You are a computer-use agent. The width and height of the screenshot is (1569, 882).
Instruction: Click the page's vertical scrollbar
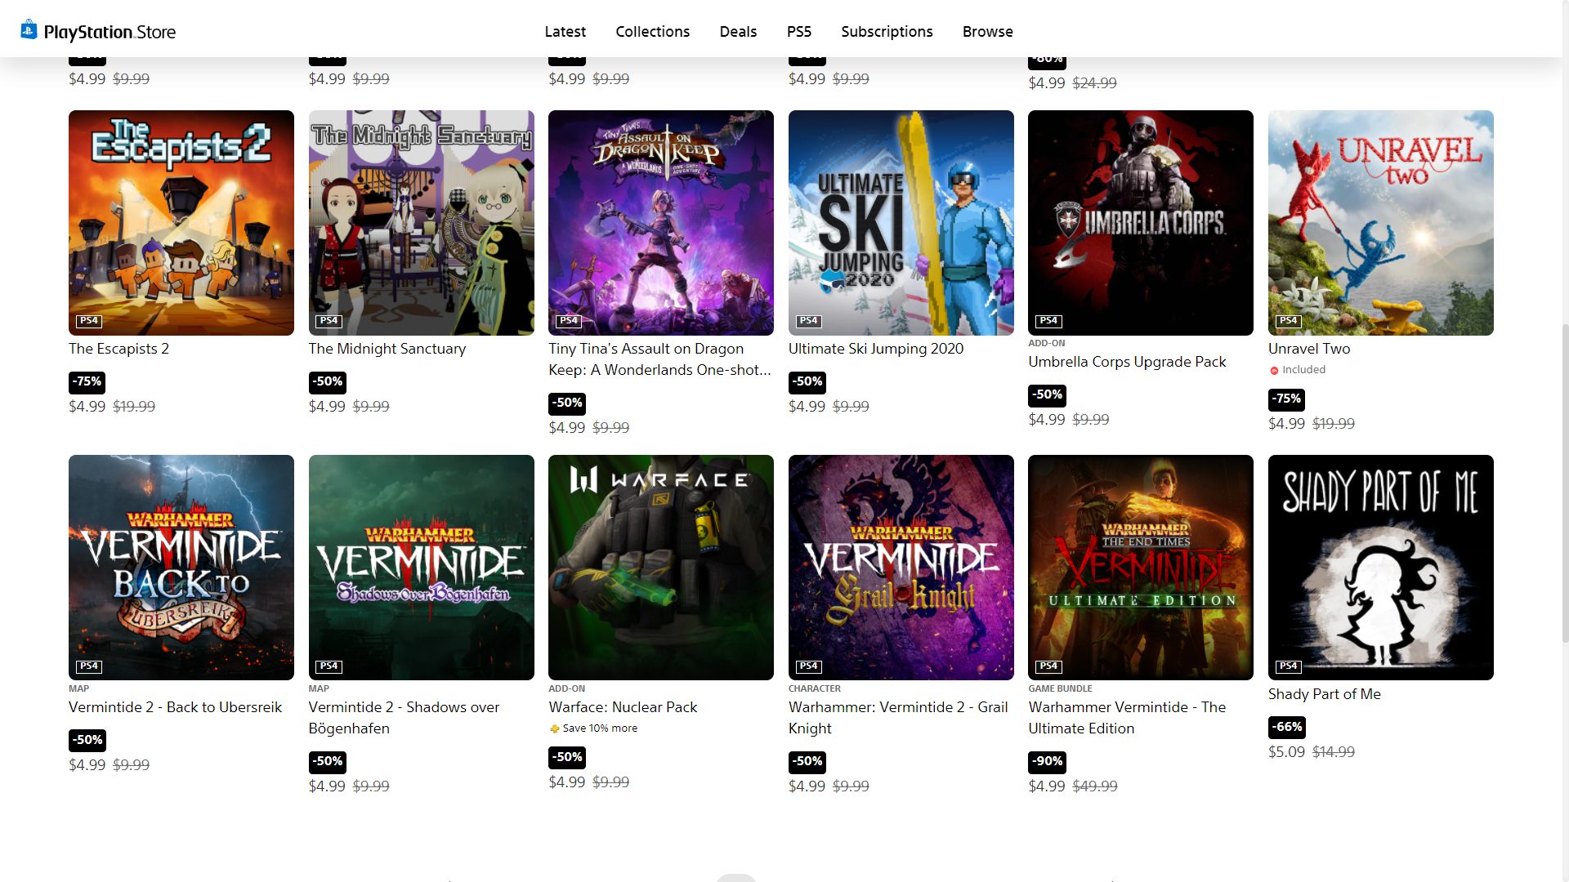tap(1564, 482)
